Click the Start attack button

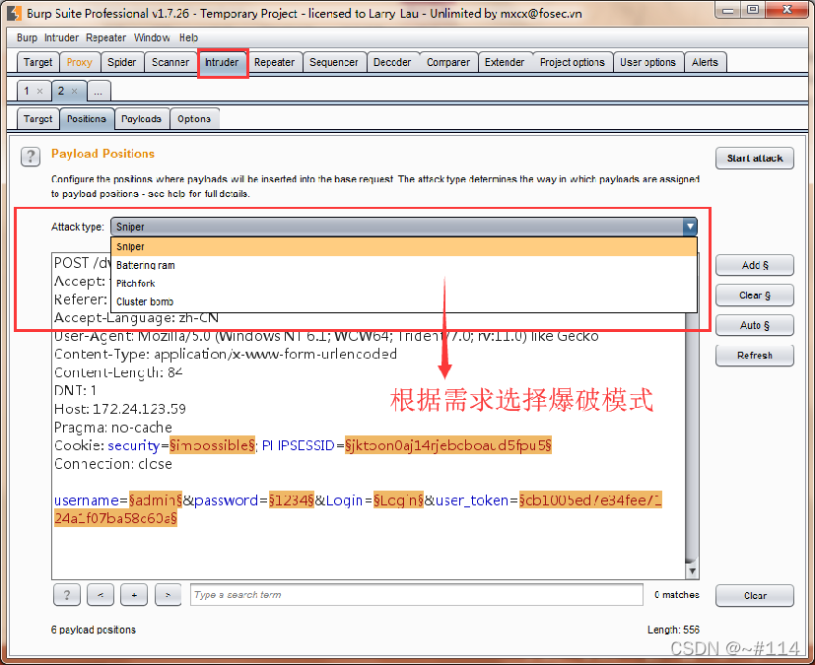click(755, 159)
